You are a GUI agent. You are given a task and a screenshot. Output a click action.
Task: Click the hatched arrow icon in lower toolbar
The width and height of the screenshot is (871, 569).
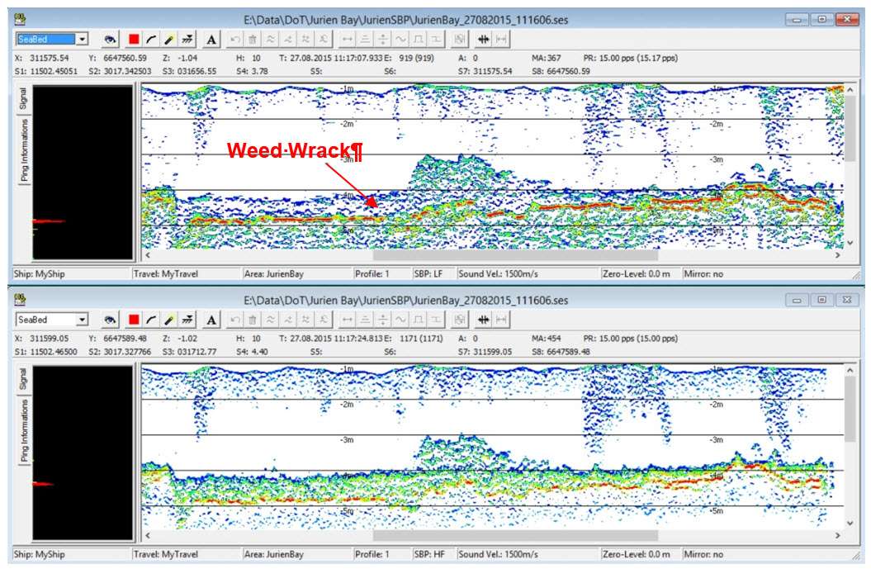tap(187, 320)
